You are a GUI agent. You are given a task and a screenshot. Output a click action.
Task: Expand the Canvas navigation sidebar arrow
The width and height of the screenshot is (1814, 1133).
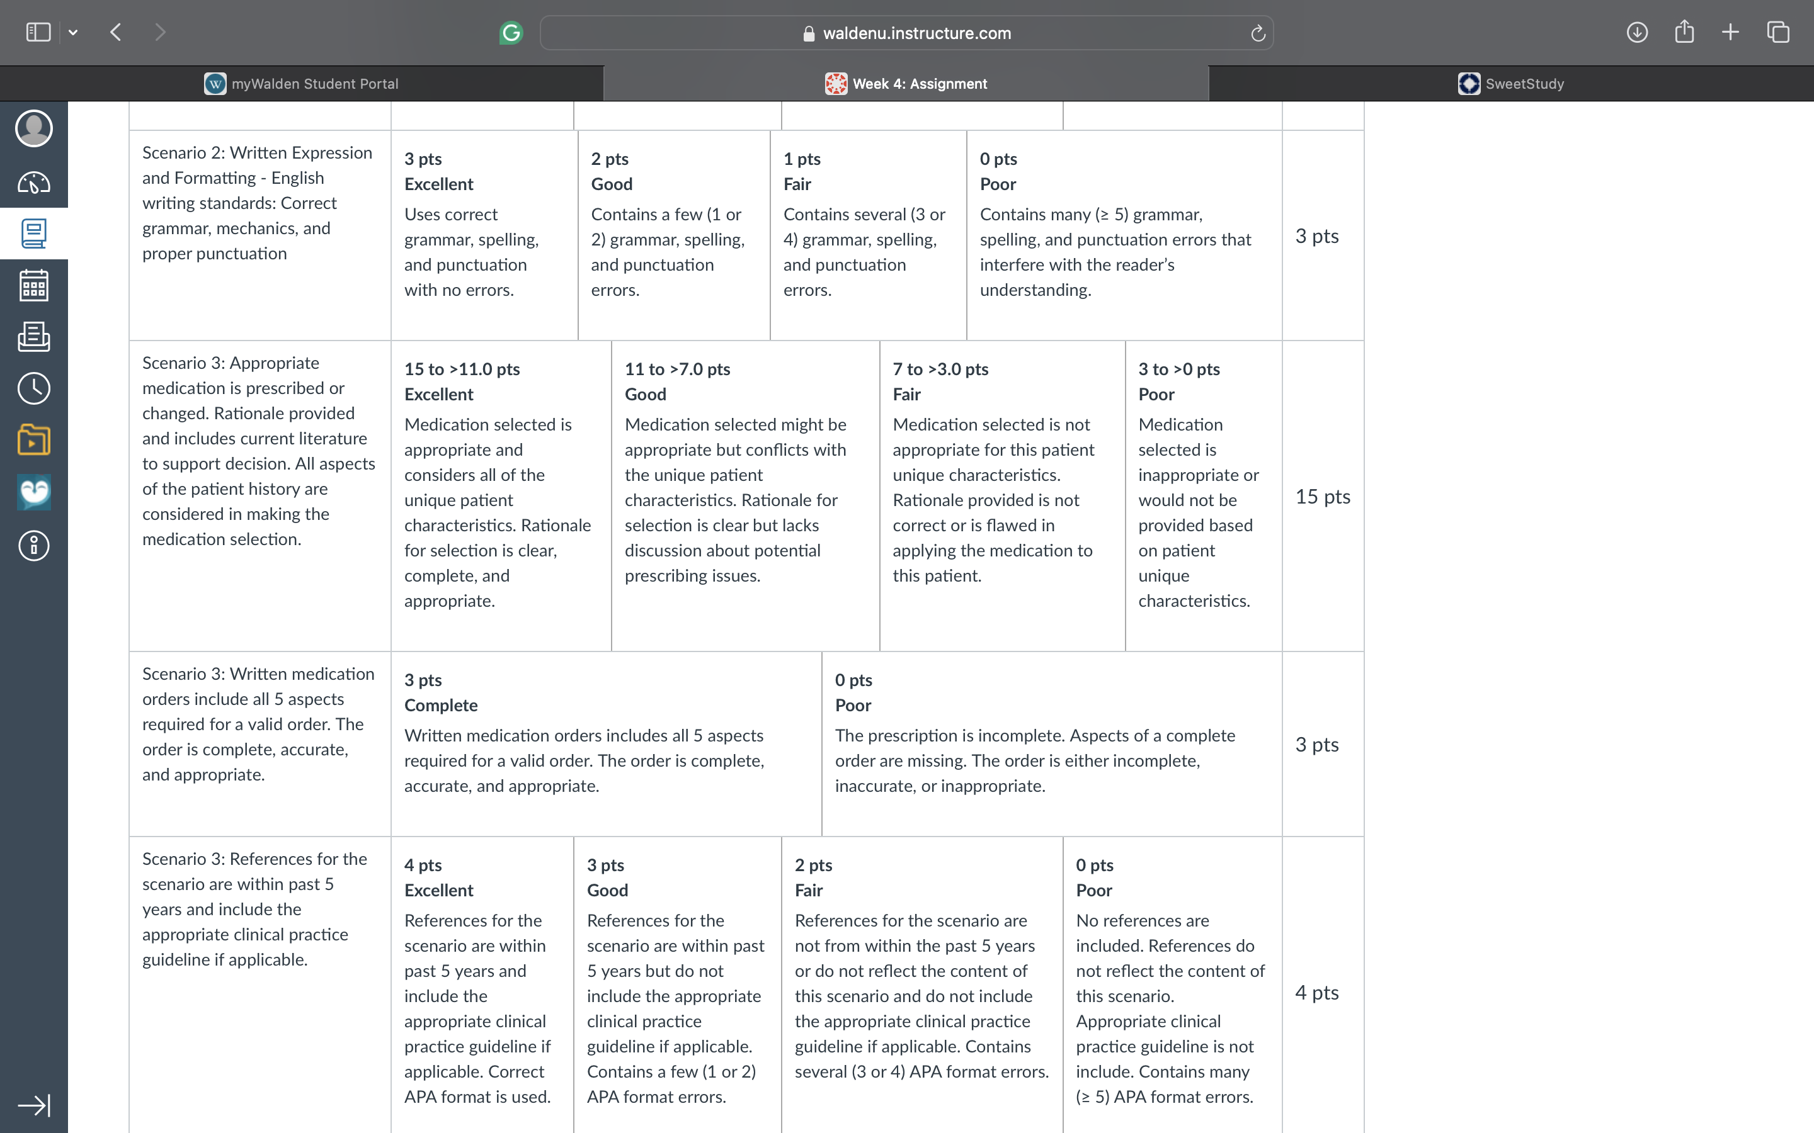pyautogui.click(x=34, y=1105)
